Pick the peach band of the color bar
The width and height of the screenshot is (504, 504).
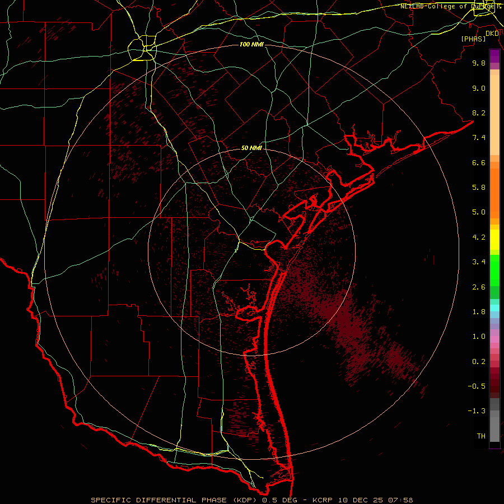494,115
